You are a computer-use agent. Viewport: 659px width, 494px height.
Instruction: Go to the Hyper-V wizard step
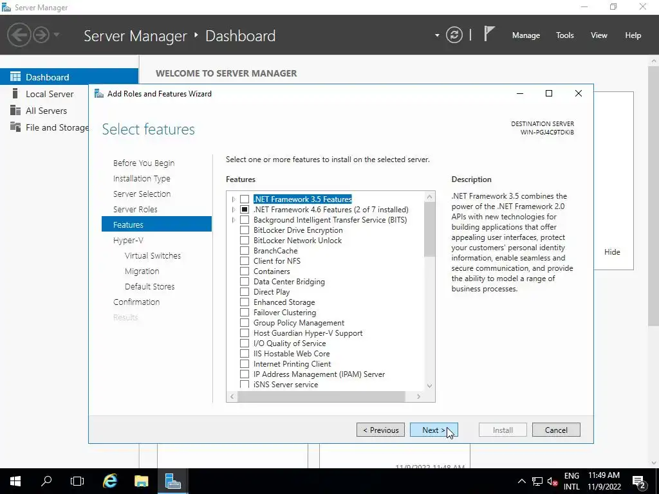click(128, 241)
